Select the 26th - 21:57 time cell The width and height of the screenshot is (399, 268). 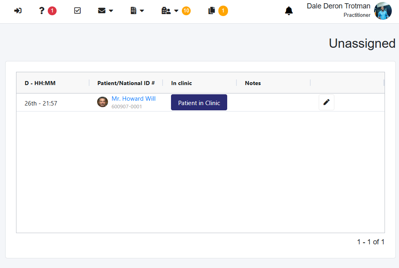click(x=41, y=103)
